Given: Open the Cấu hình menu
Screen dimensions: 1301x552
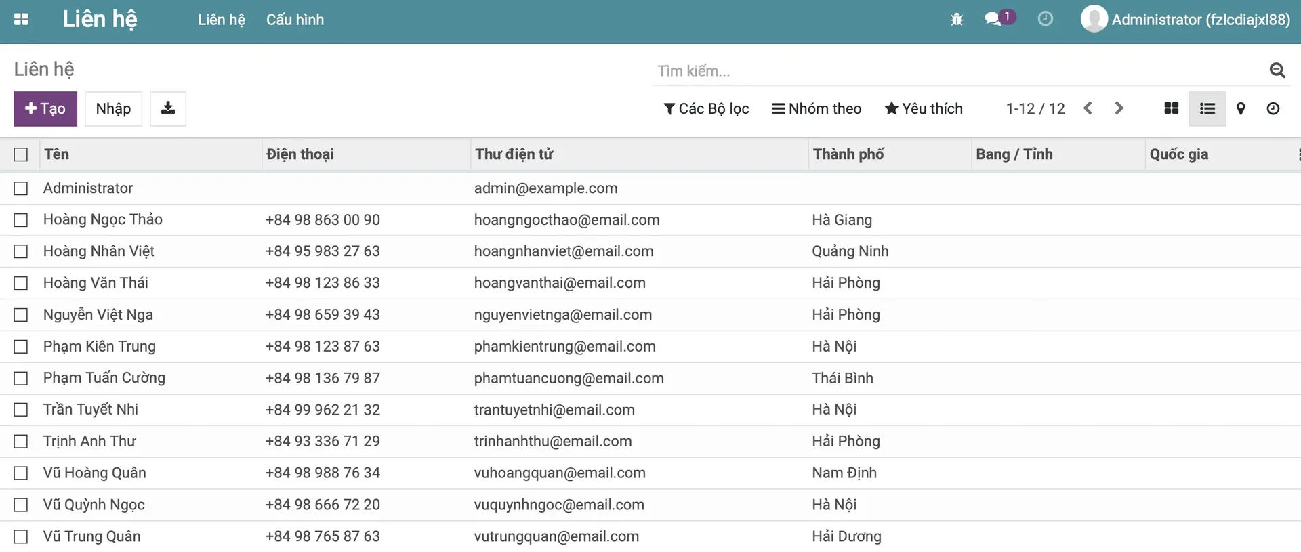Looking at the screenshot, I should click(x=295, y=20).
